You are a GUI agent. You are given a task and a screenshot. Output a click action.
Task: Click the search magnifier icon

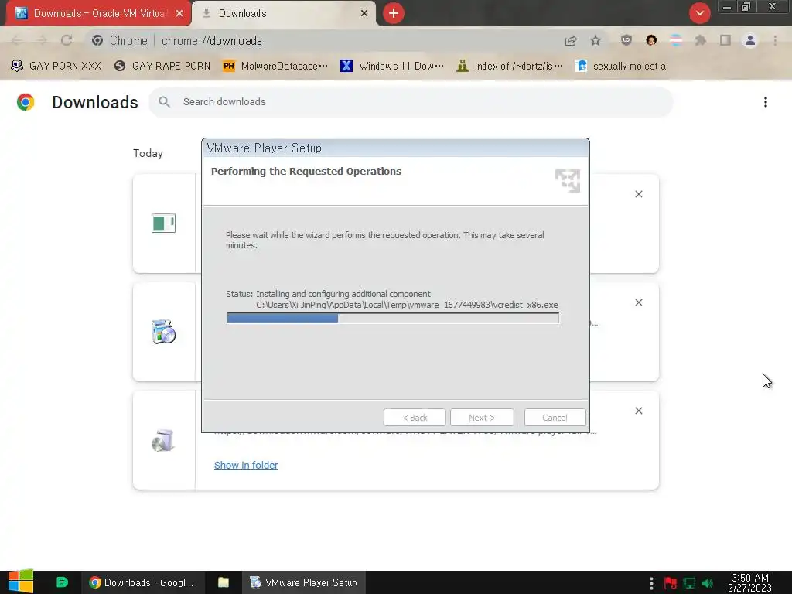click(164, 102)
